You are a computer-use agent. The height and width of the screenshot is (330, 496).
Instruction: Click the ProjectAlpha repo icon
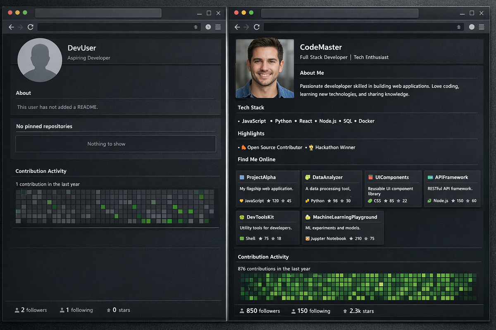point(242,177)
